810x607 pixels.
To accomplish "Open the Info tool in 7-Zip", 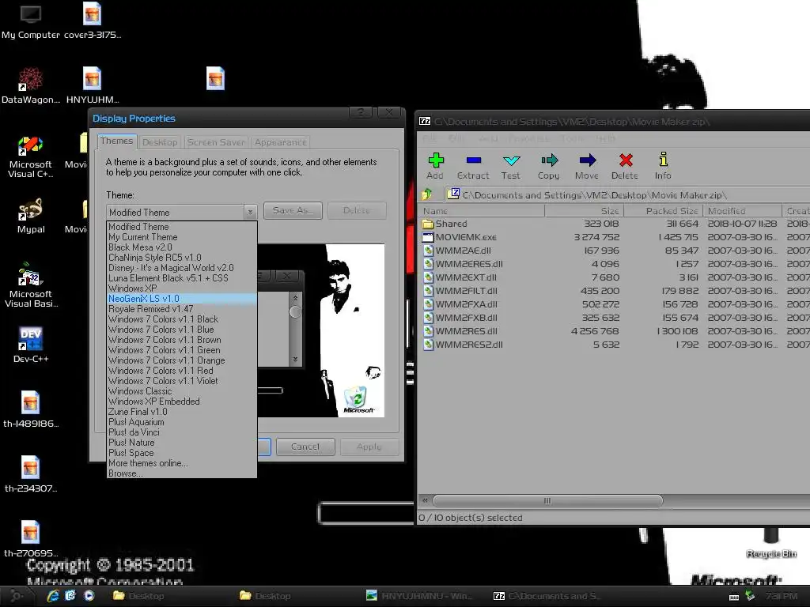I will (664, 160).
